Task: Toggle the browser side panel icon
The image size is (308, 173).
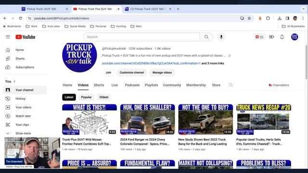Action: pos(287,18)
